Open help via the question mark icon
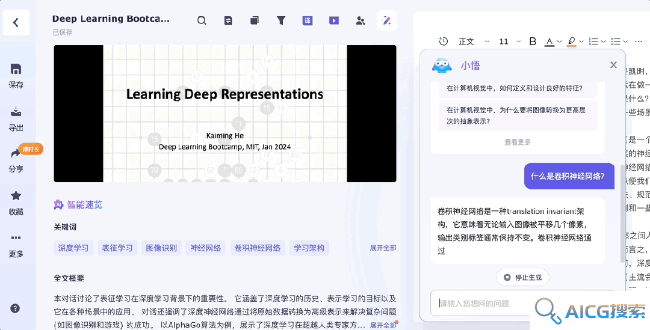650x330 pixels. coord(15,308)
